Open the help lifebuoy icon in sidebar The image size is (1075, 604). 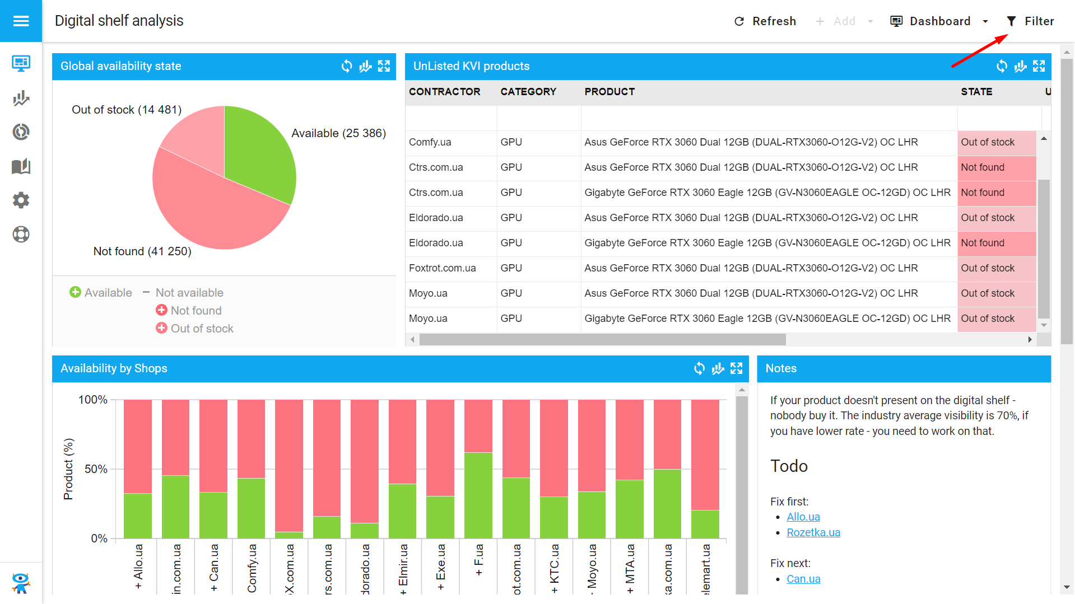(x=21, y=234)
